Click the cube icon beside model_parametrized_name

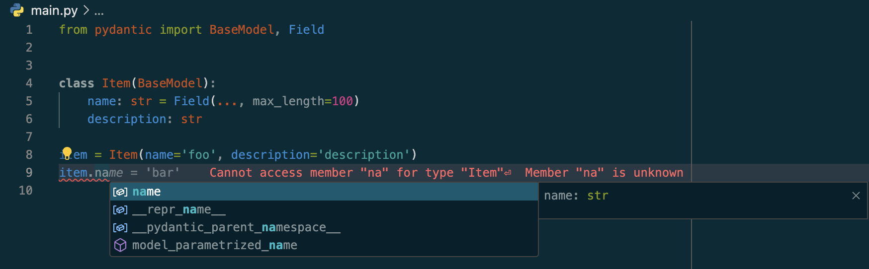tap(120, 246)
